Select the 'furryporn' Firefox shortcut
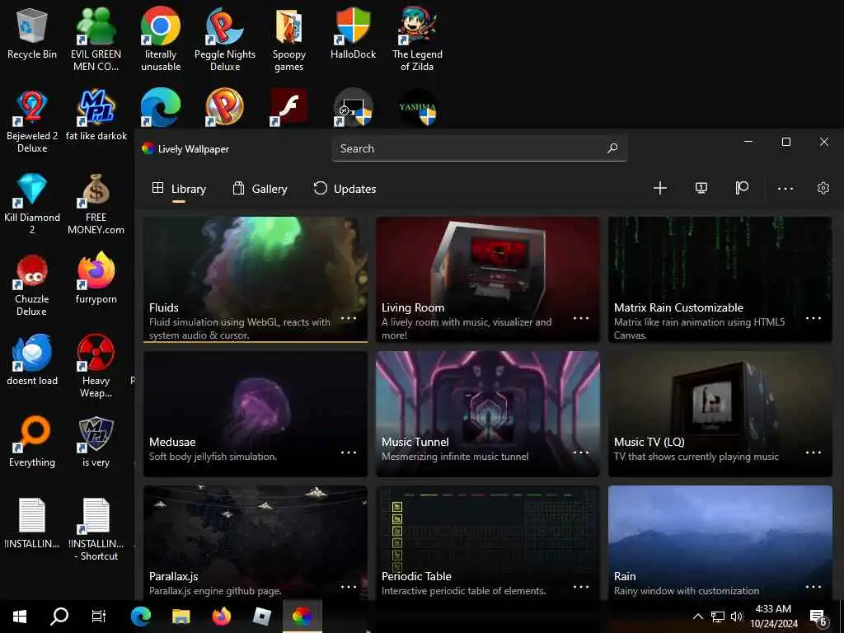 (x=96, y=279)
